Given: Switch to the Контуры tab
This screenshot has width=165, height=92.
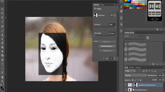Looking at the screenshot, I should point(138,67).
